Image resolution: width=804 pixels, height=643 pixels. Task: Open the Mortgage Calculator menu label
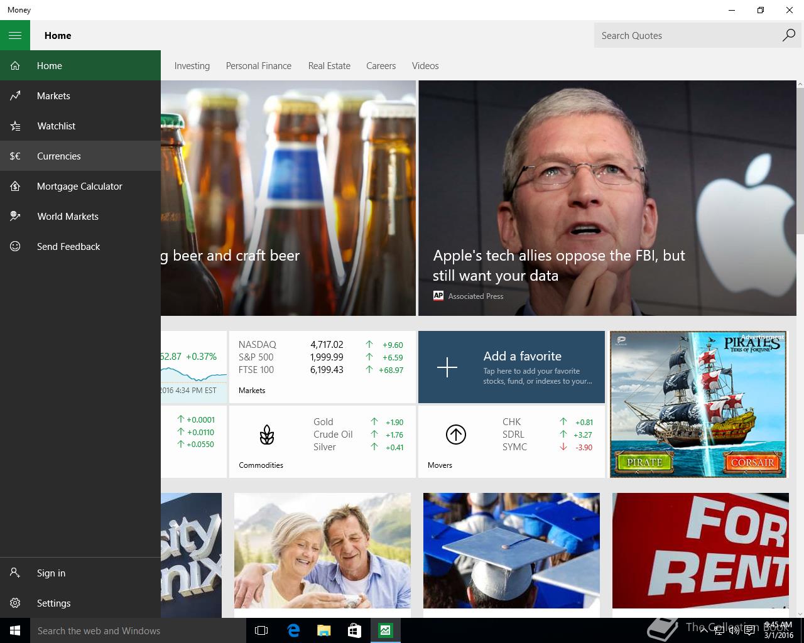80,186
